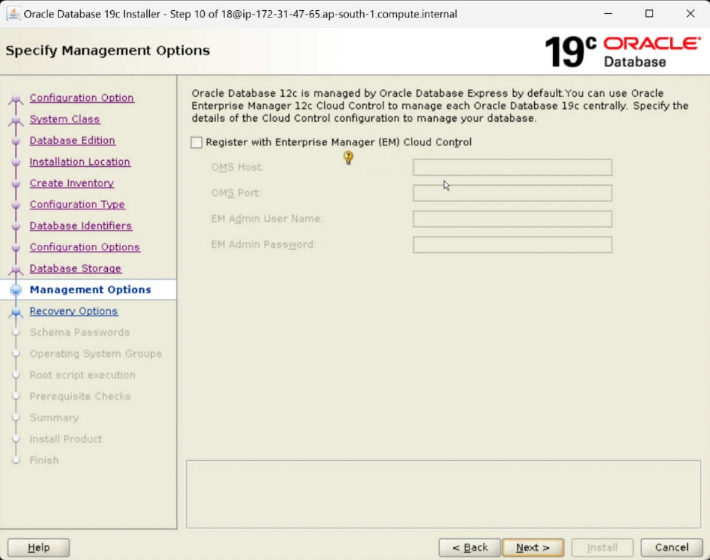Click the help bulb icon below the checkbox

point(348,158)
